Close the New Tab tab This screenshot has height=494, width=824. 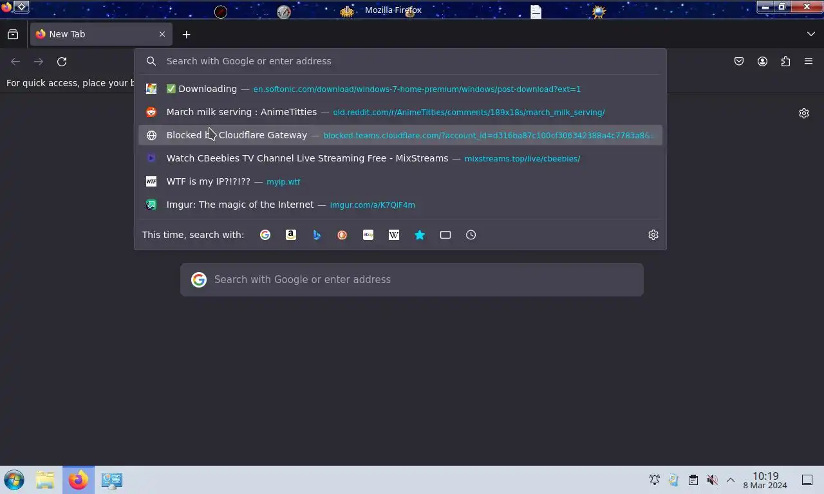162,34
